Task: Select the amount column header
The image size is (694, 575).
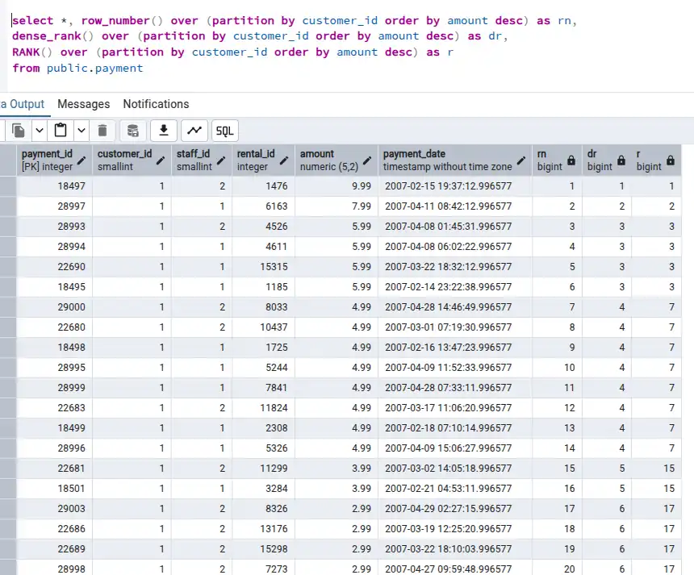Action: click(337, 160)
